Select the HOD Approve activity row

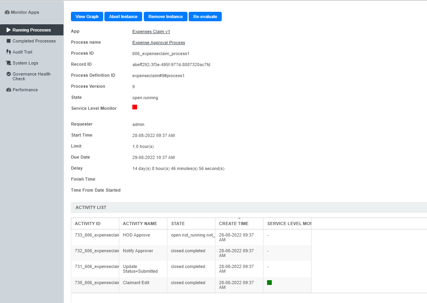coord(136,235)
